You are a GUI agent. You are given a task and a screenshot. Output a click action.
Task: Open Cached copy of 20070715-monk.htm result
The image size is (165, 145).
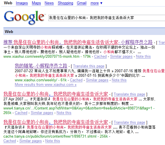pos(100,57)
